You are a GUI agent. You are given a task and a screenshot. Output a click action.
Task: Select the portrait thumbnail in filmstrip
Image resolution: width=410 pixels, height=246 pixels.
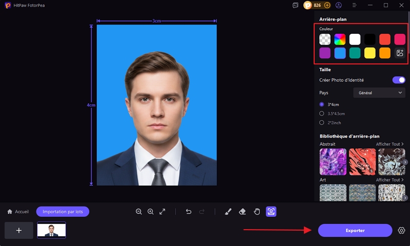point(52,230)
